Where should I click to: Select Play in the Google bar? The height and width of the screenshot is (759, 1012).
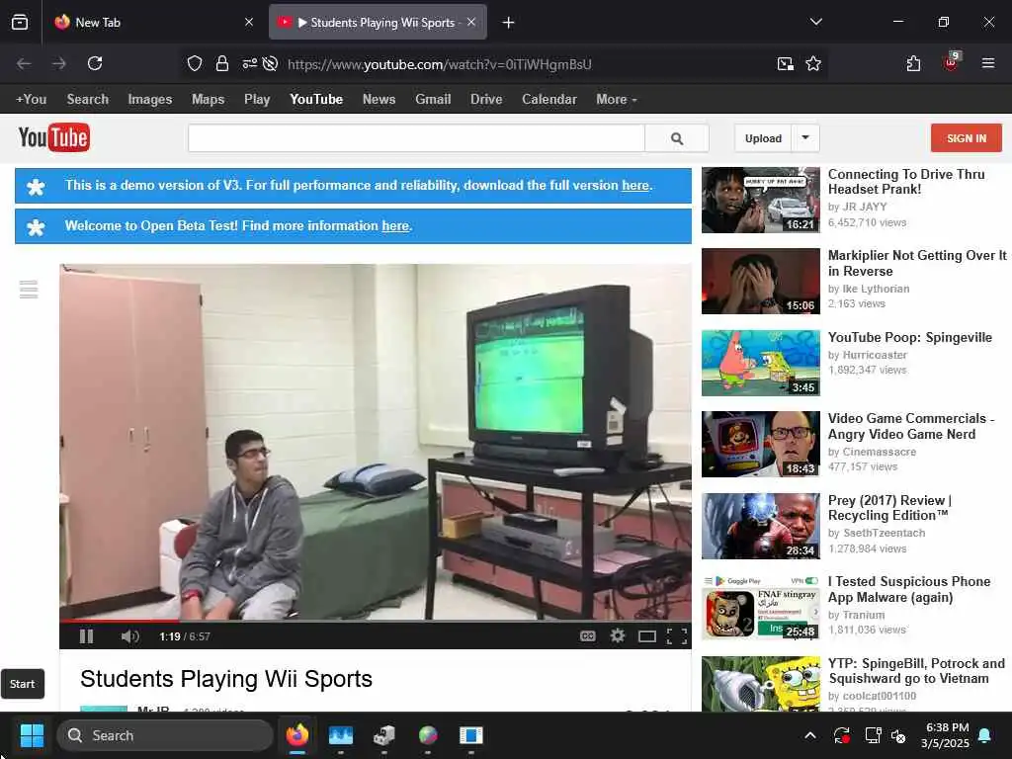[x=257, y=100]
